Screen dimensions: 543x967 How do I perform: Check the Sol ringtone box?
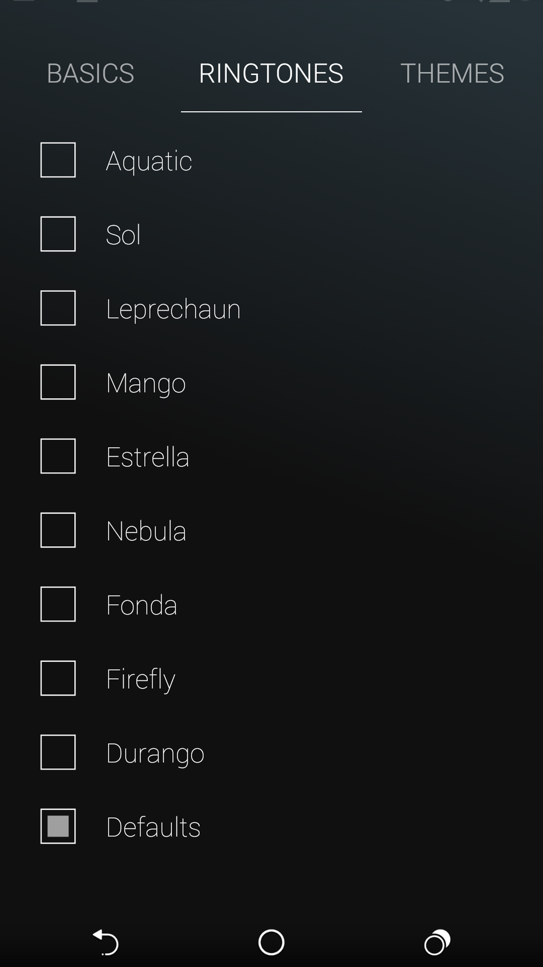coord(58,234)
